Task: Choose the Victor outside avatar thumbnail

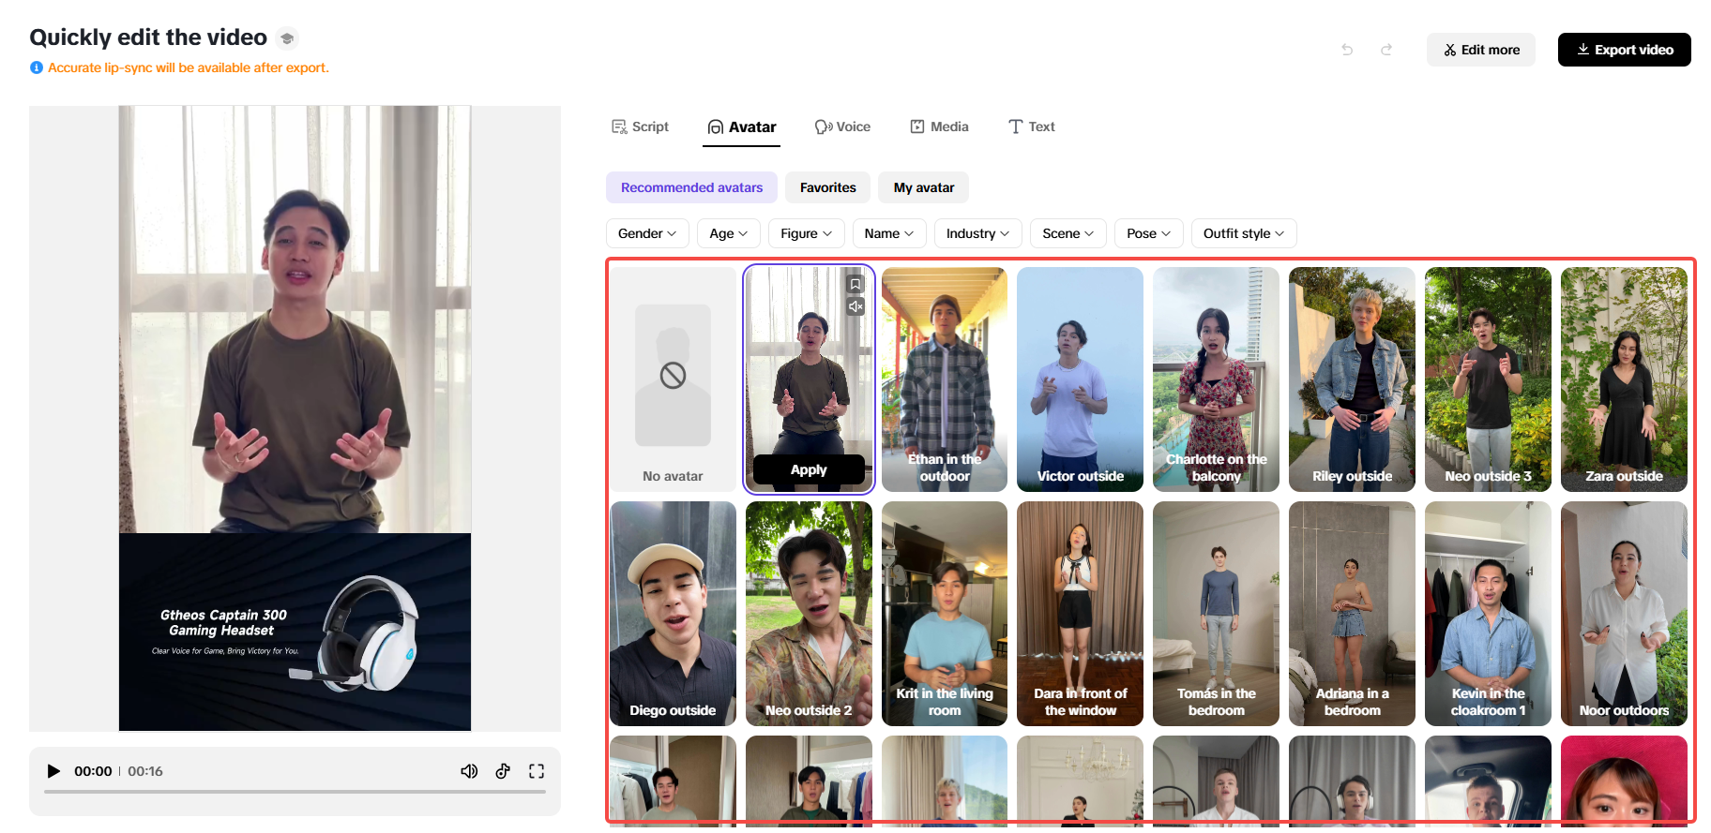Action: click(1080, 379)
